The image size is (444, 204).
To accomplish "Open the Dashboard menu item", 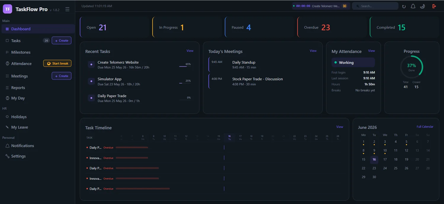I will tap(38, 29).
